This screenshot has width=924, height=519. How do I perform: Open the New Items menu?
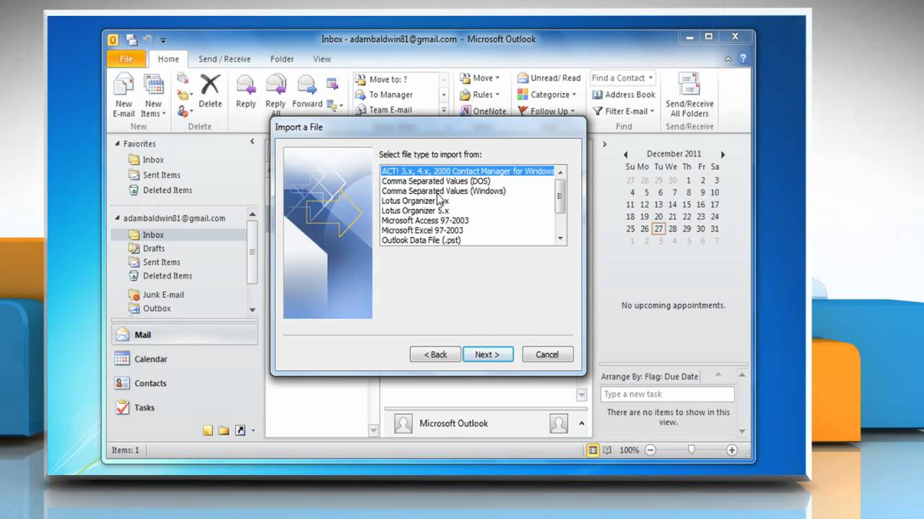(153, 94)
